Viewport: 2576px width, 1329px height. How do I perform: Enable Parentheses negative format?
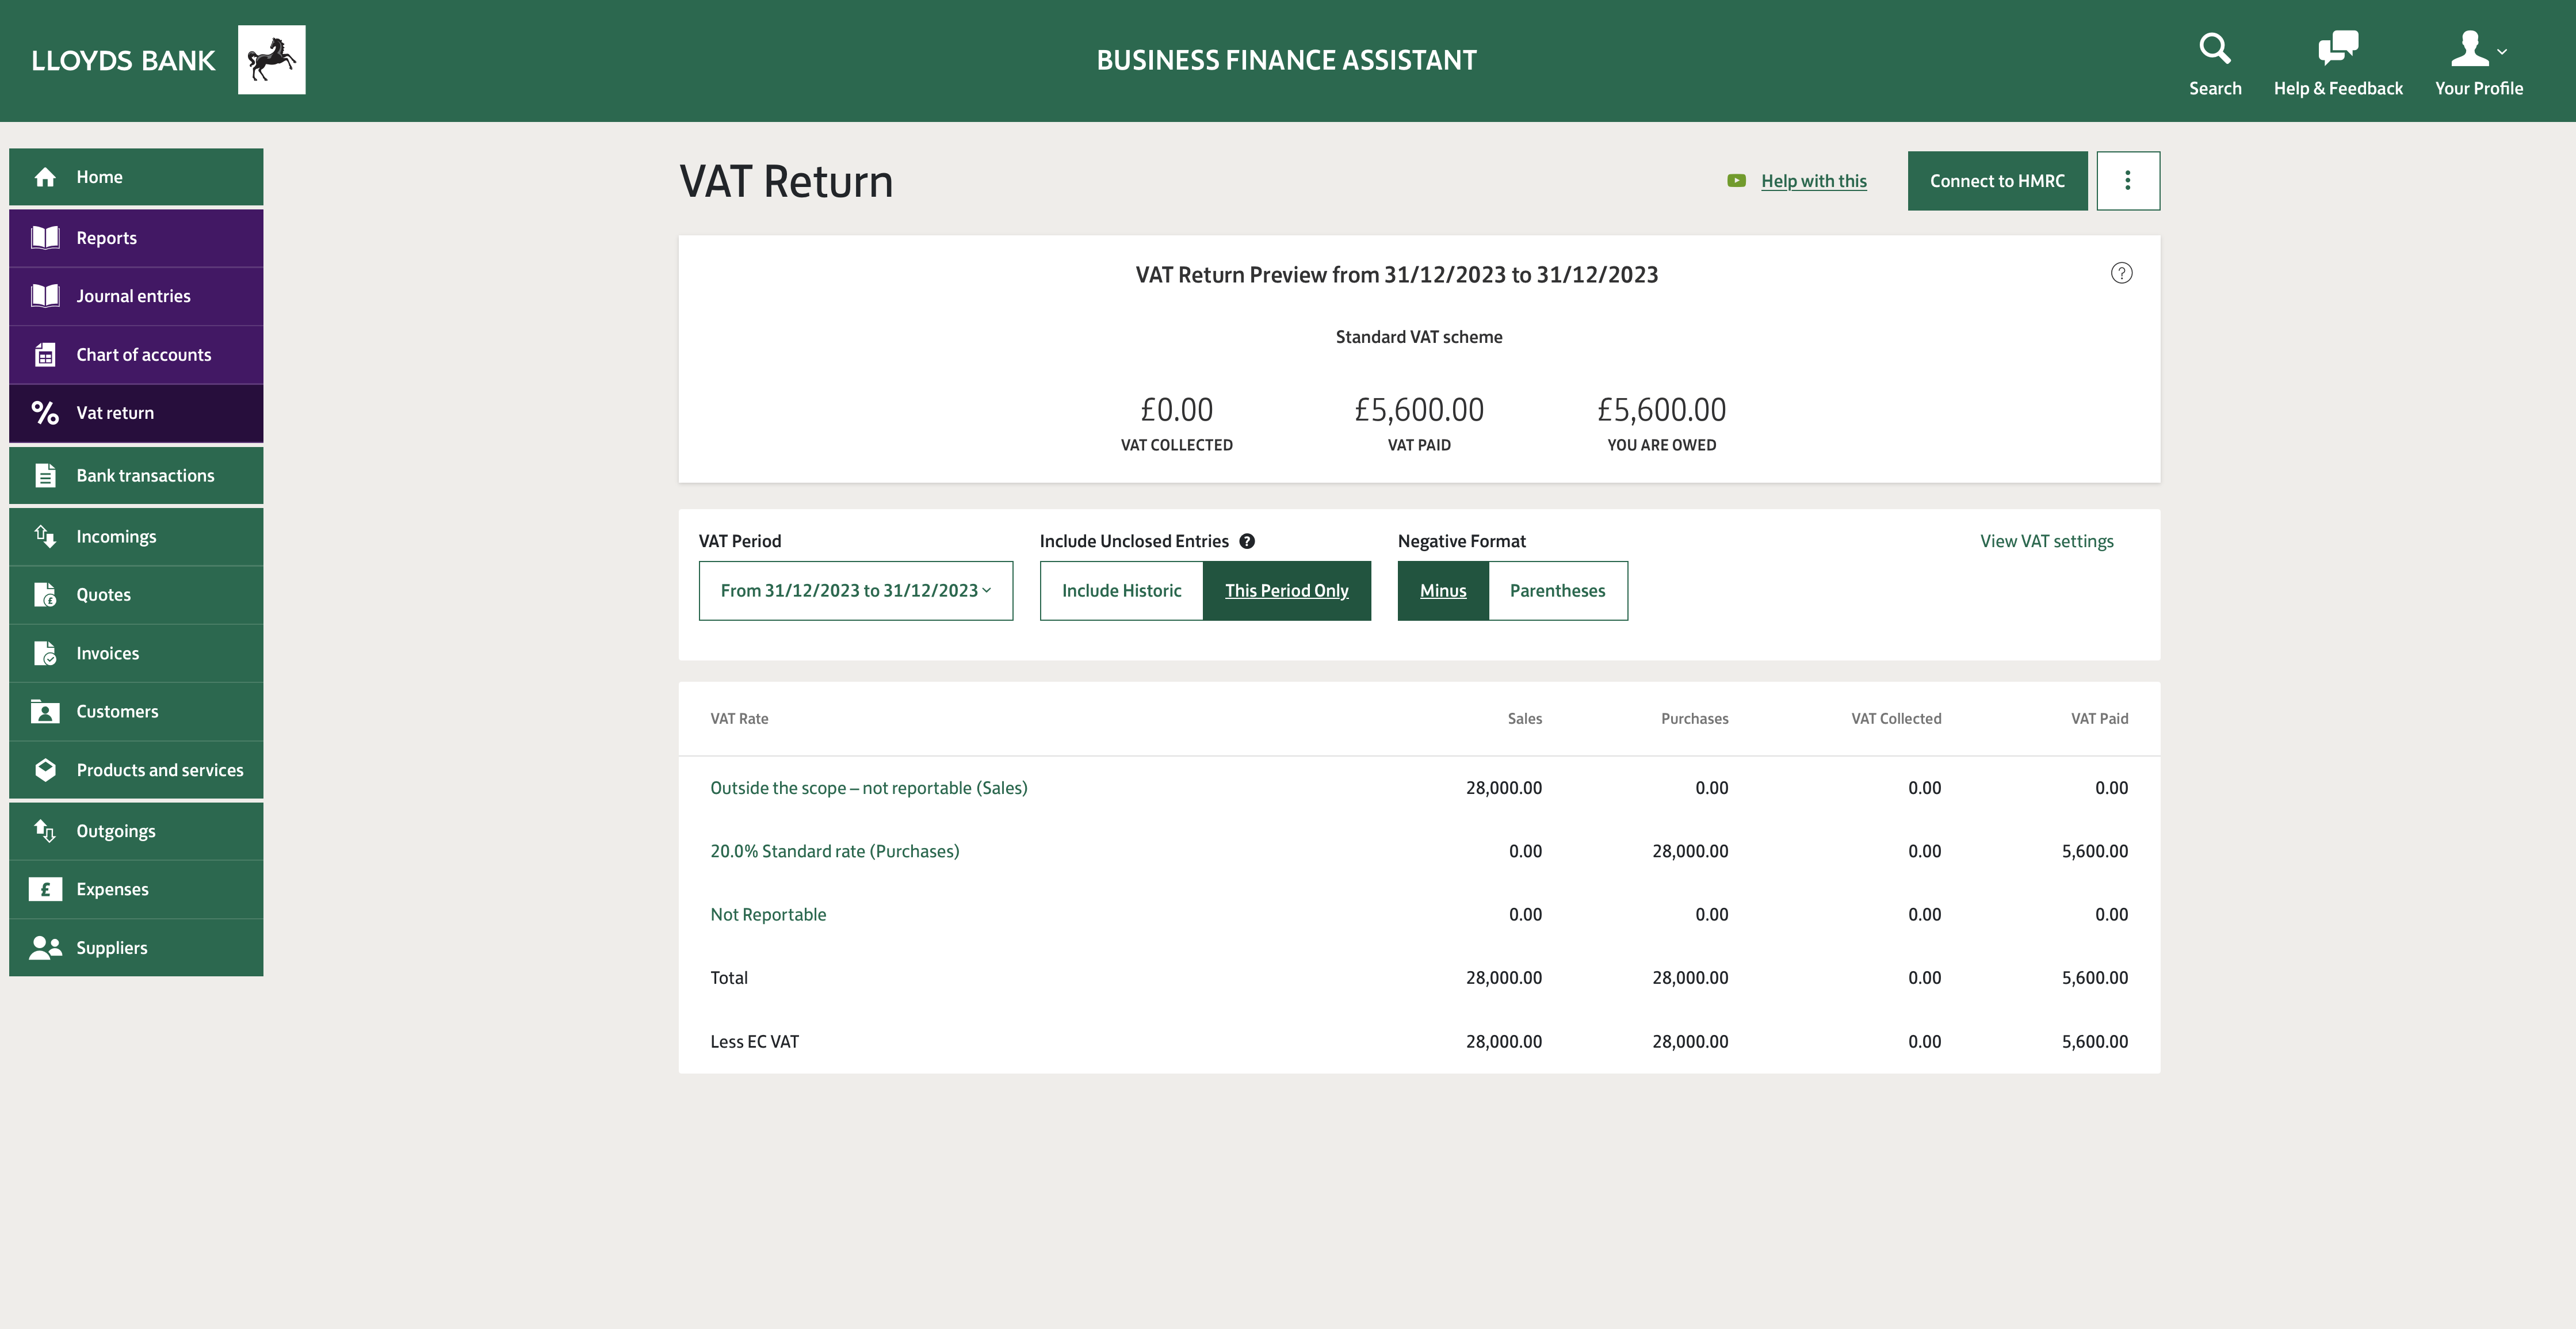coord(1557,590)
